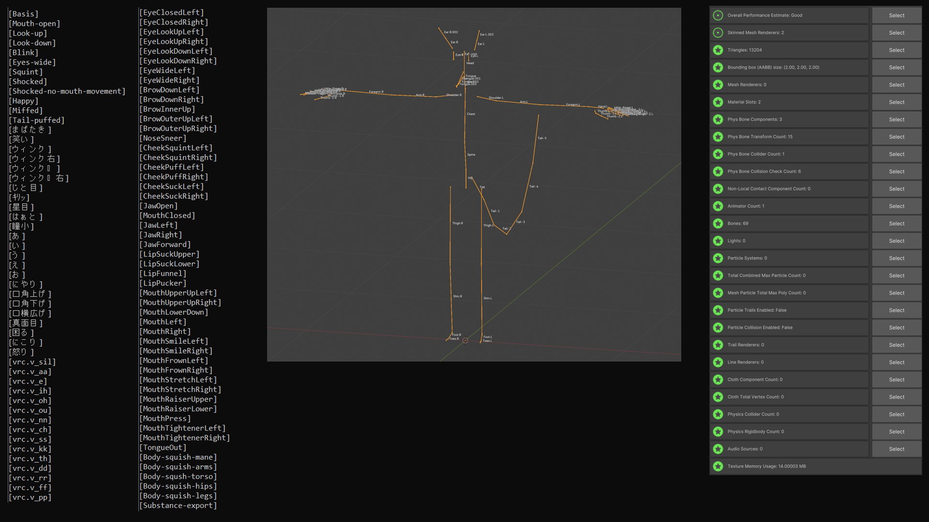Click the [TongueOut] blendshape name
Viewport: 929px width, 522px height.
point(163,448)
